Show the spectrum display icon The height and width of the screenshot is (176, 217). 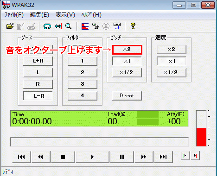point(85,26)
